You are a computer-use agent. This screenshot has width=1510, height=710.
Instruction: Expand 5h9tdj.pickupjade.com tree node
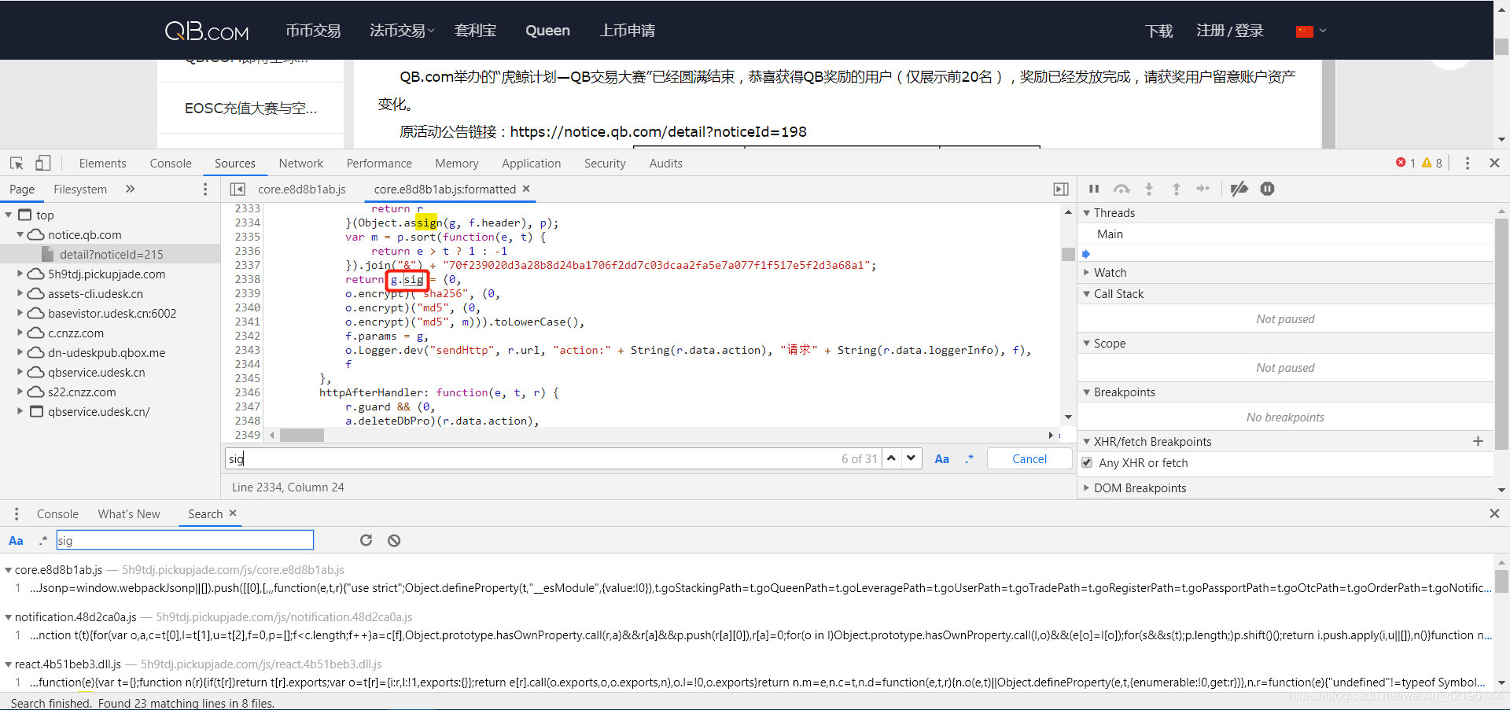pyautogui.click(x=20, y=274)
